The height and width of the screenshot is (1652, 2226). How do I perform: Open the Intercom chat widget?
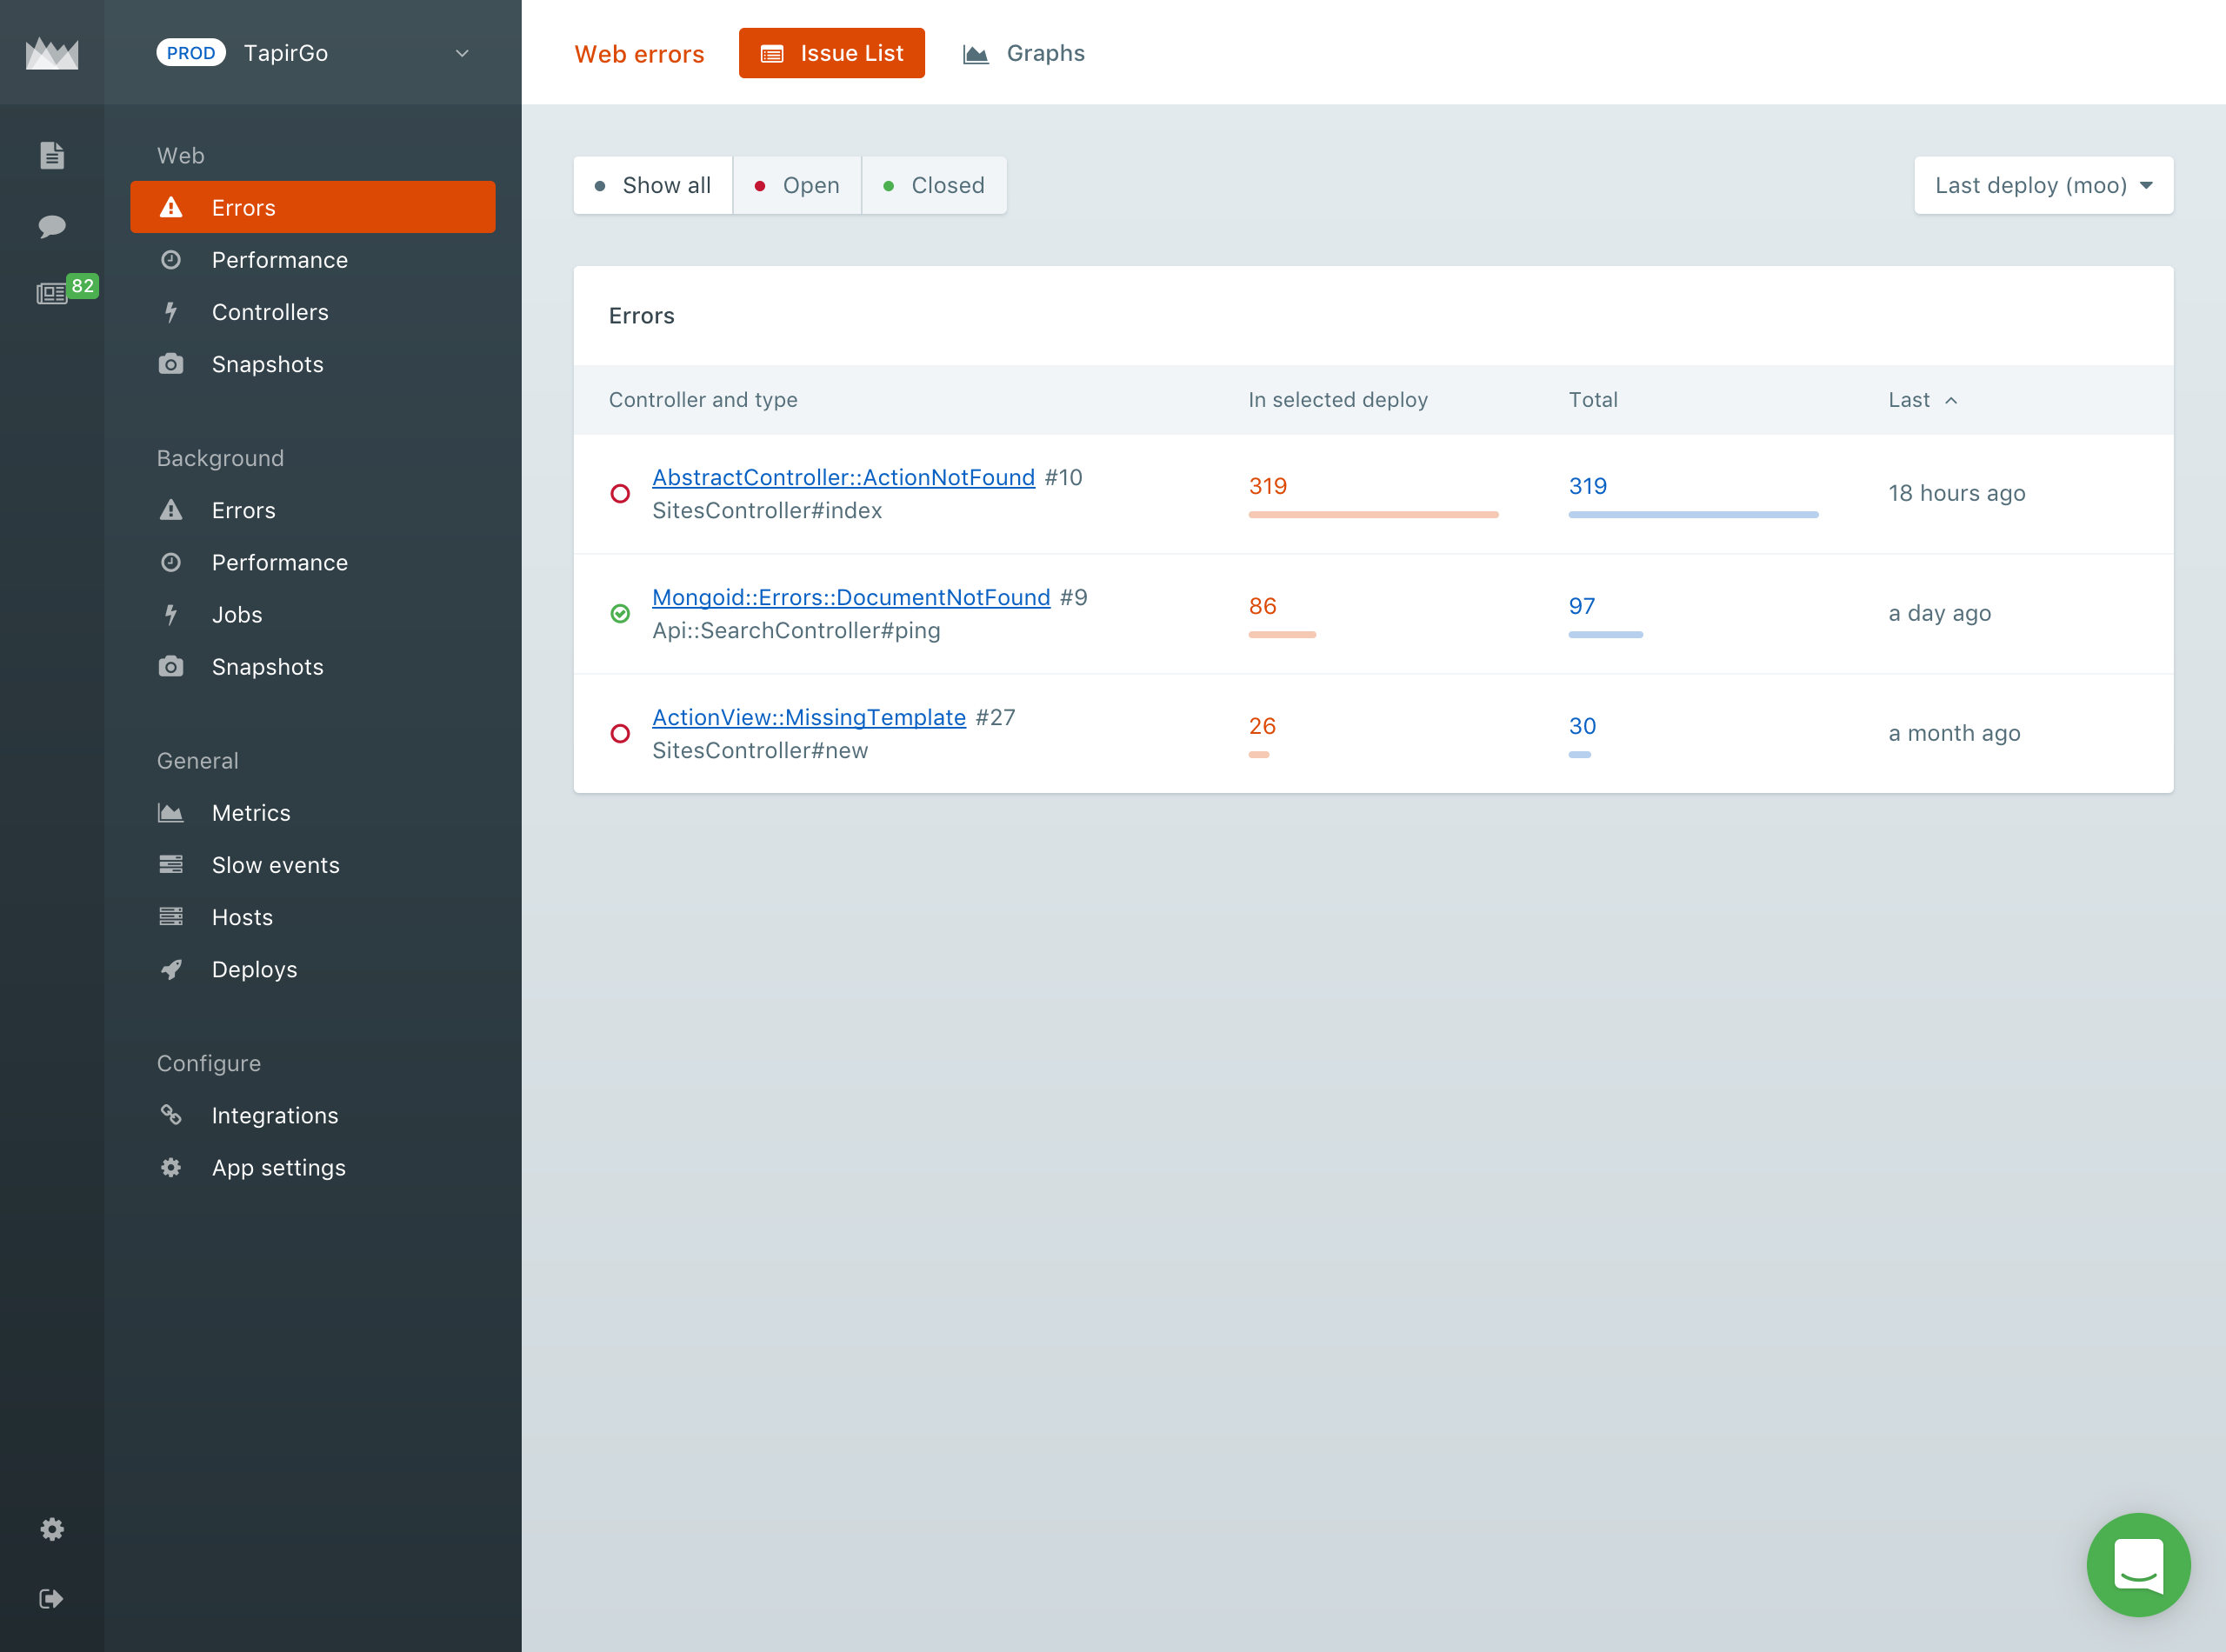[x=2138, y=1564]
